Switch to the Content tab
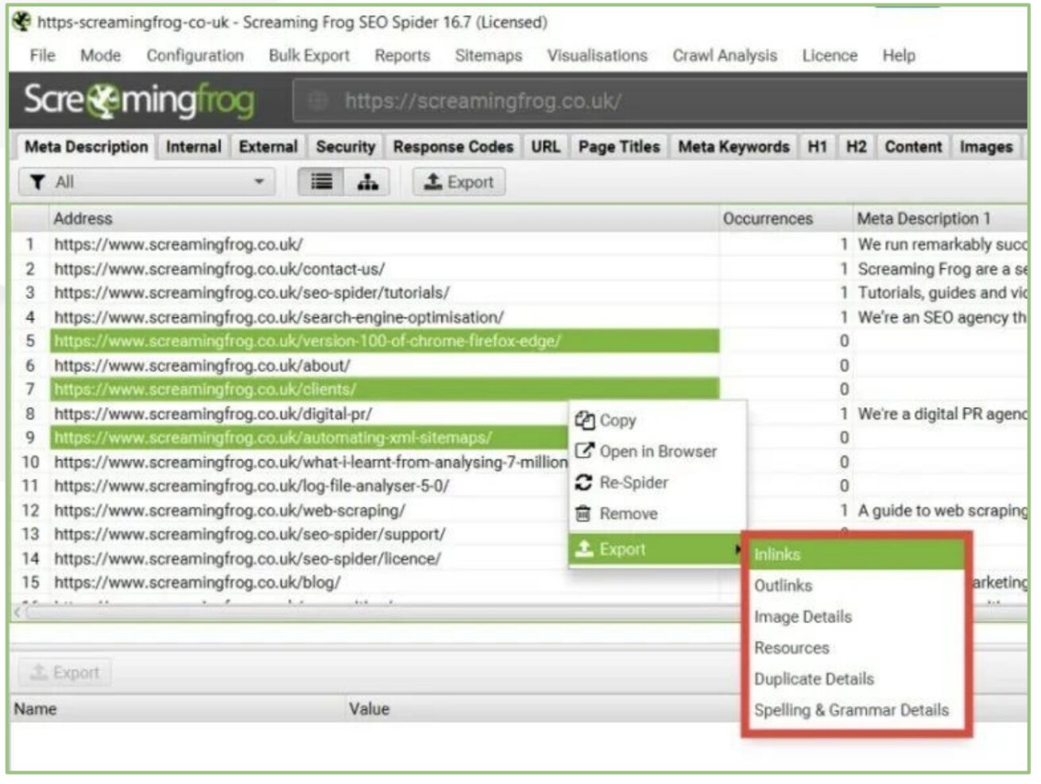 click(913, 147)
